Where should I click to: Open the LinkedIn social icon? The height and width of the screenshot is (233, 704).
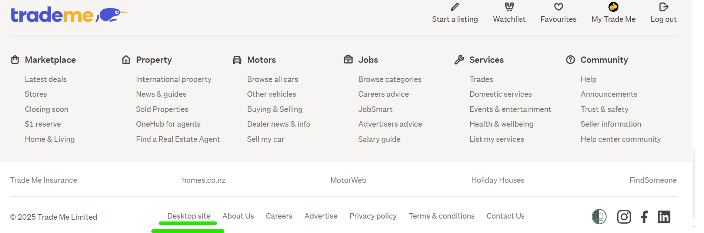[664, 217]
